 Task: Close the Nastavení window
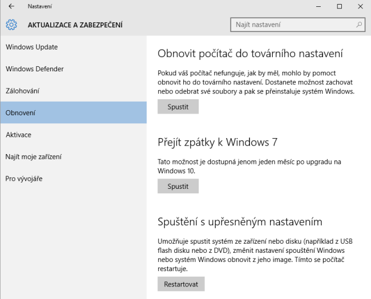point(360,6)
